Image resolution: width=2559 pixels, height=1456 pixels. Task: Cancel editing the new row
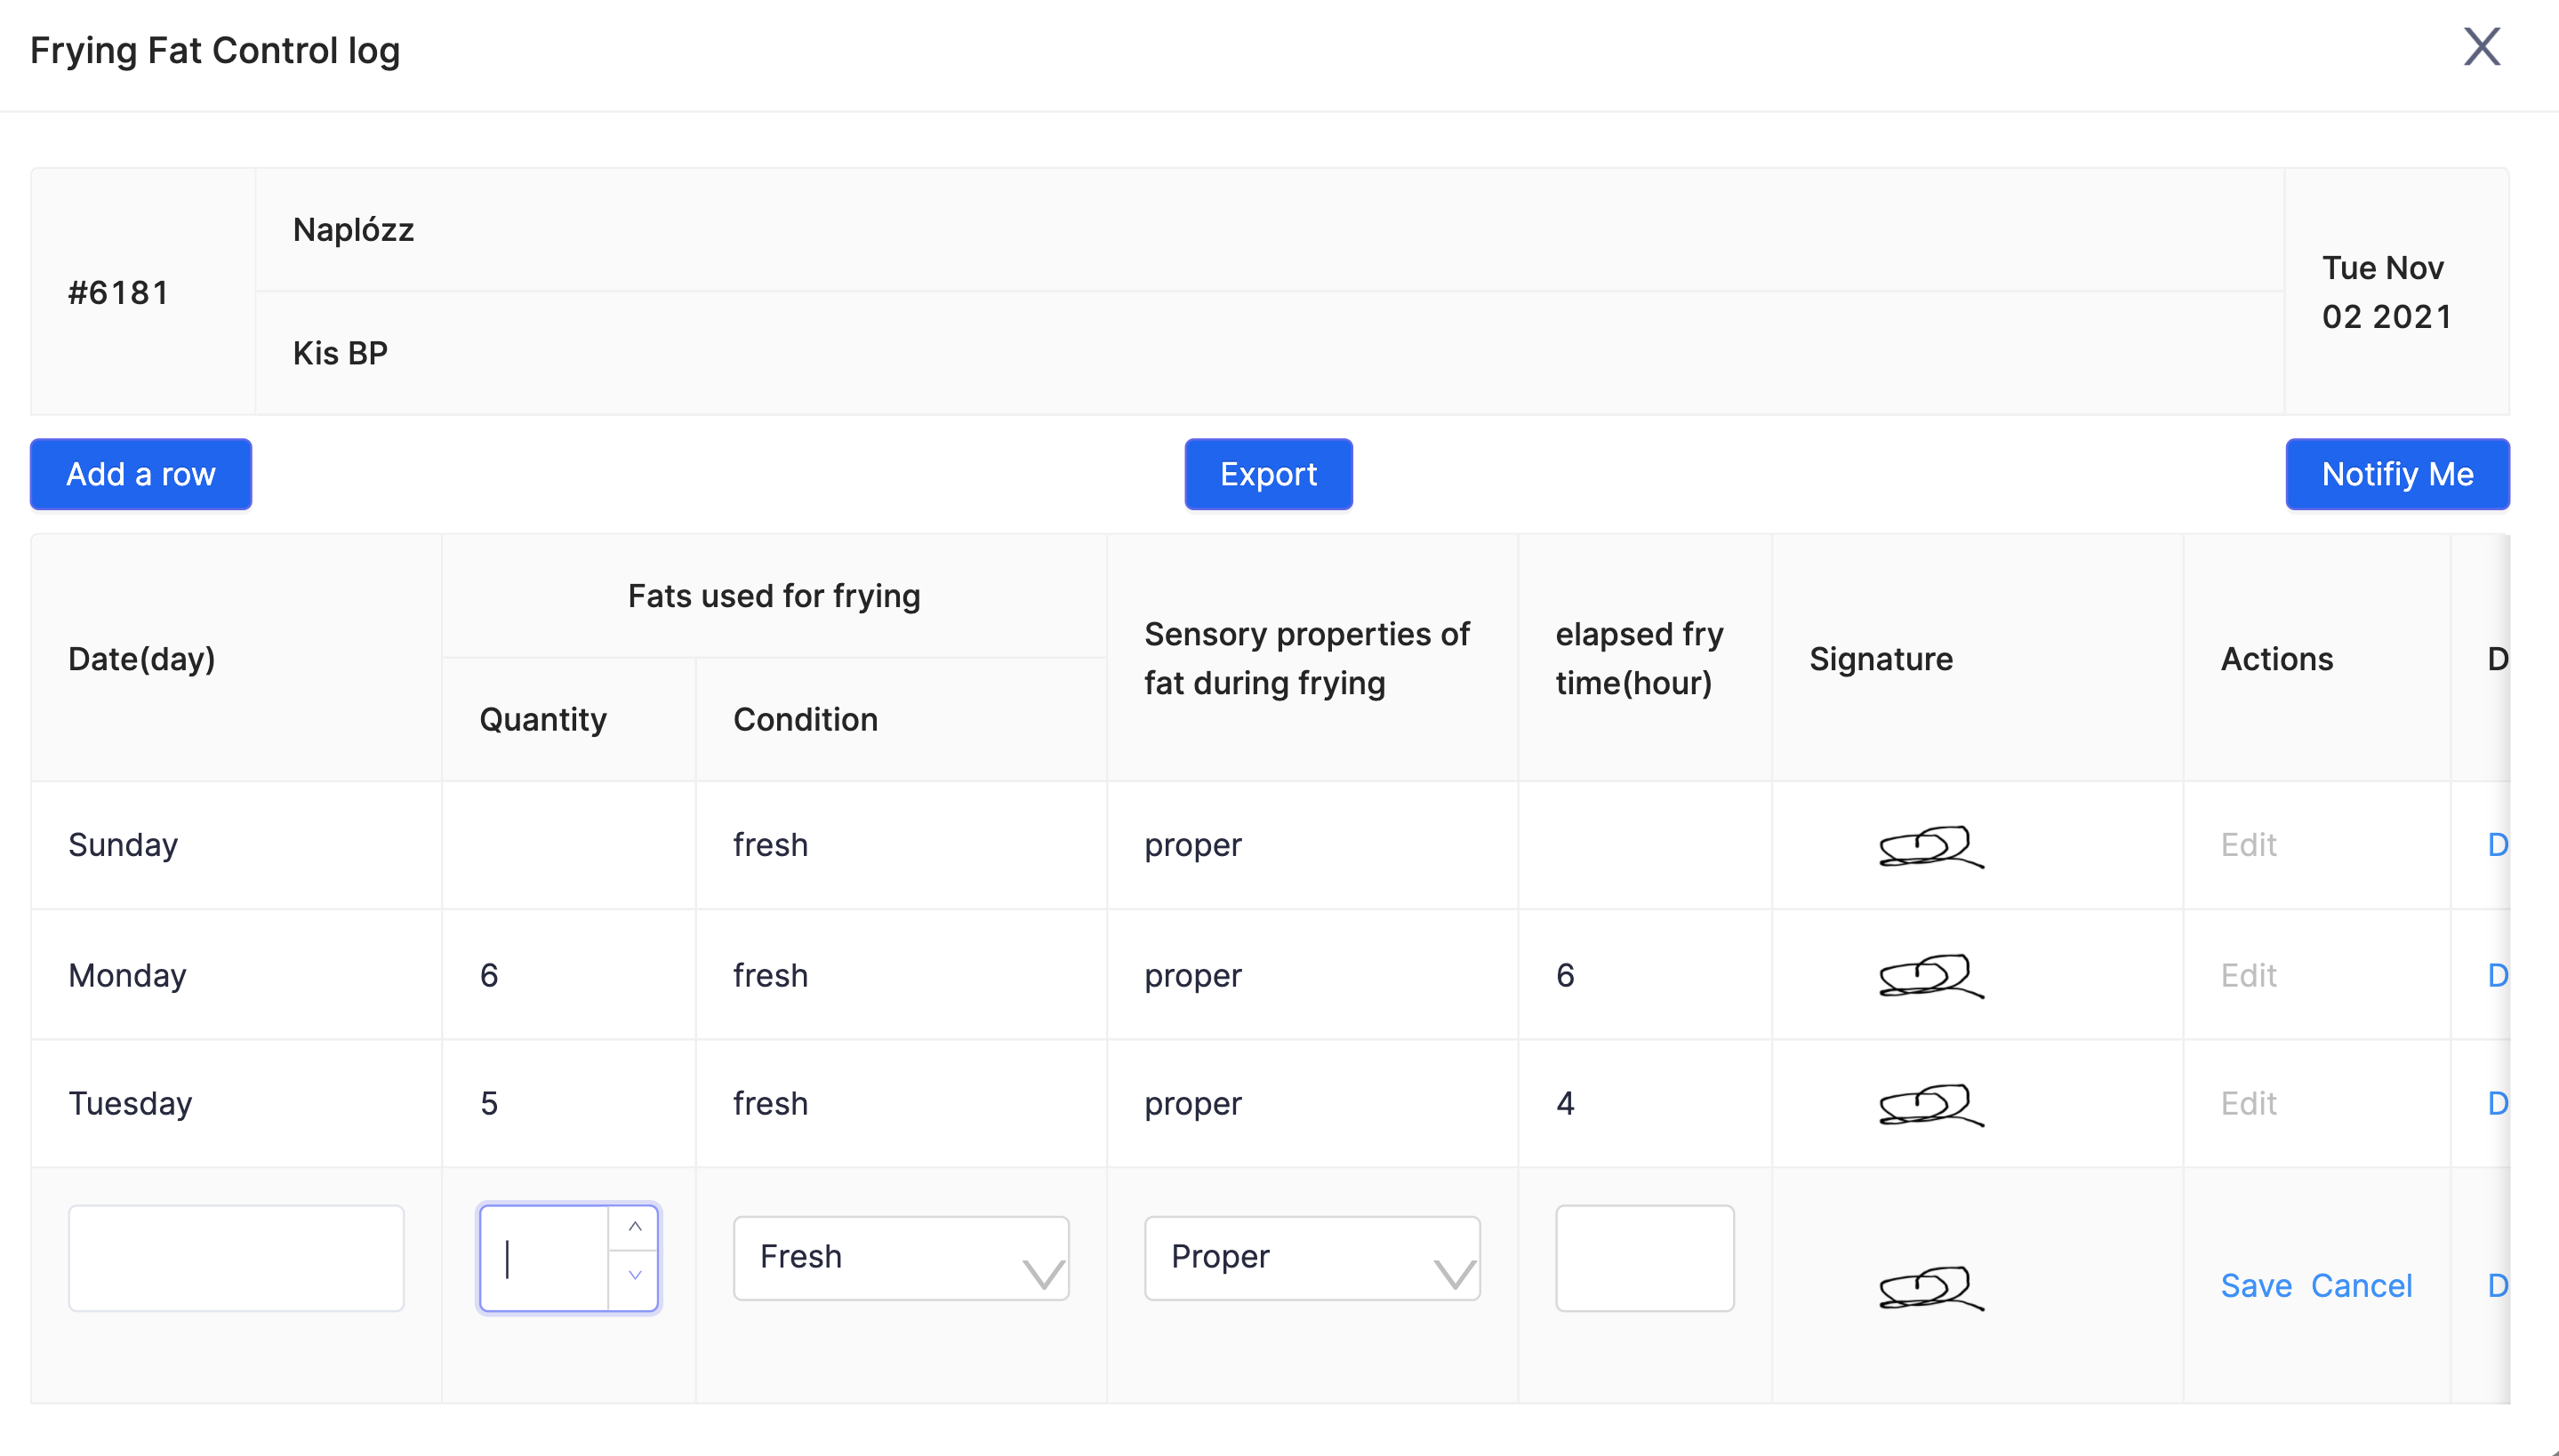coord(2361,1285)
